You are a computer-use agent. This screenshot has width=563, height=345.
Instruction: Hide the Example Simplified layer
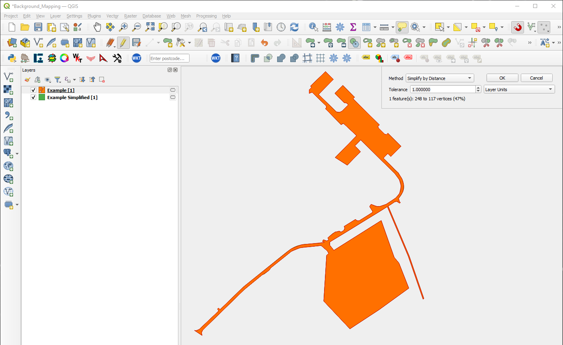pyautogui.click(x=33, y=97)
